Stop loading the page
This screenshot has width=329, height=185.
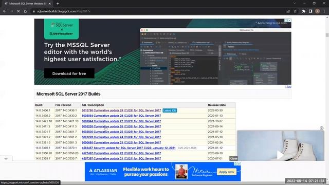pos(19,11)
